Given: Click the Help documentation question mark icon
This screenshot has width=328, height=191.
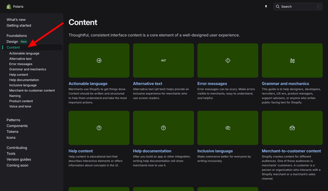Looking at the screenshot, I should tap(163, 128).
